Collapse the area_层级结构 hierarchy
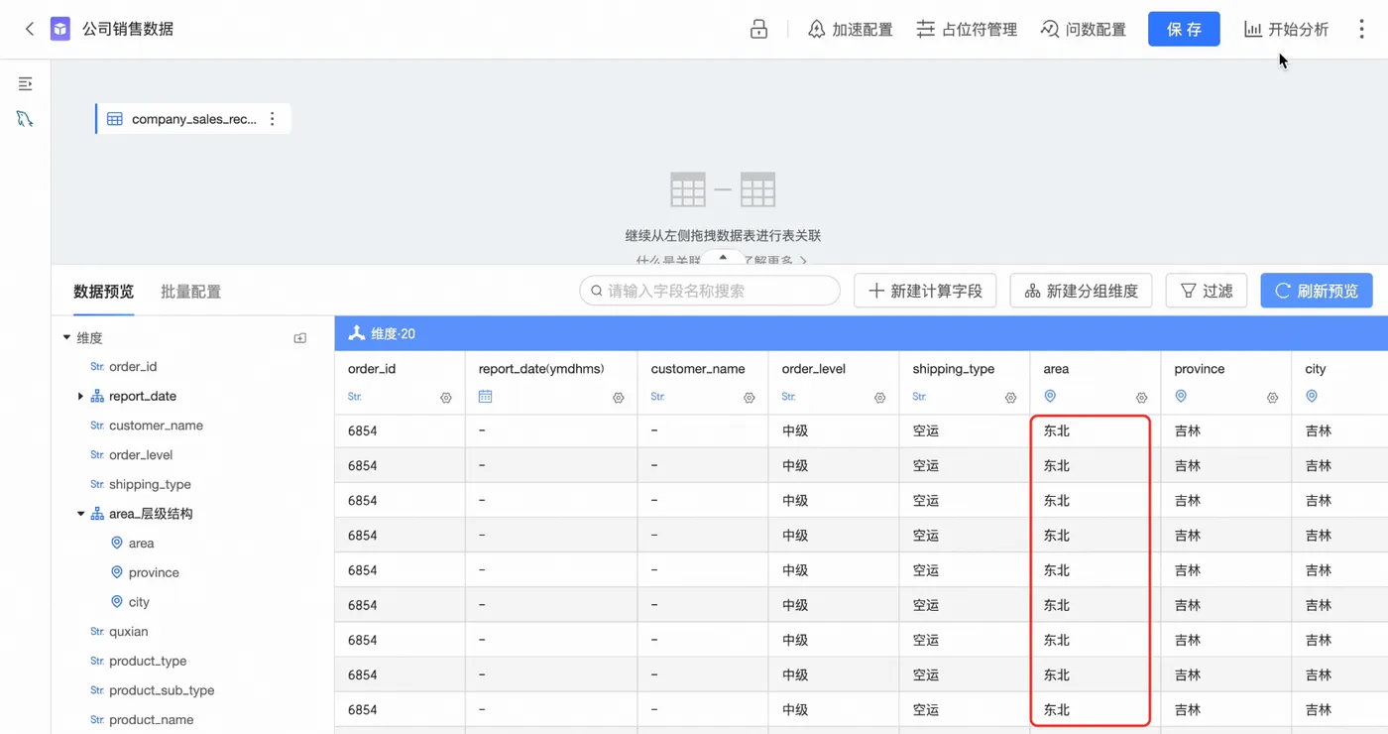Viewport: 1388px width, 734px height. (80, 514)
